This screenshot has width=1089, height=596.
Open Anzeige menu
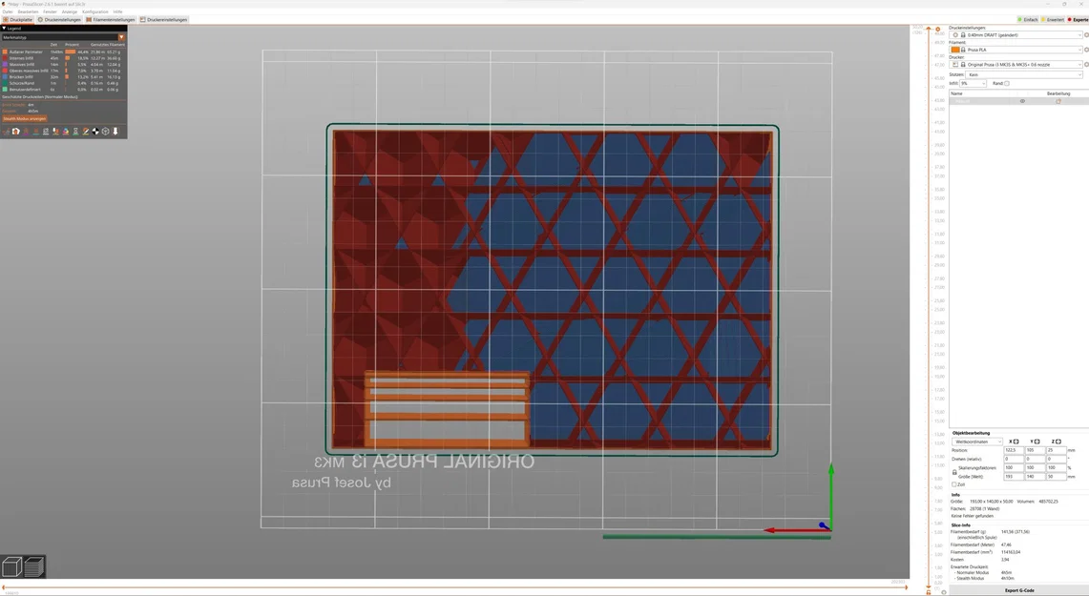click(x=70, y=11)
